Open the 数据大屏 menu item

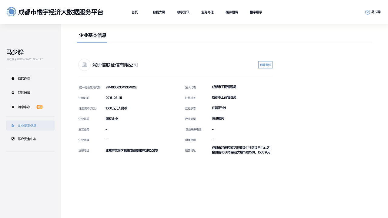pos(159,12)
